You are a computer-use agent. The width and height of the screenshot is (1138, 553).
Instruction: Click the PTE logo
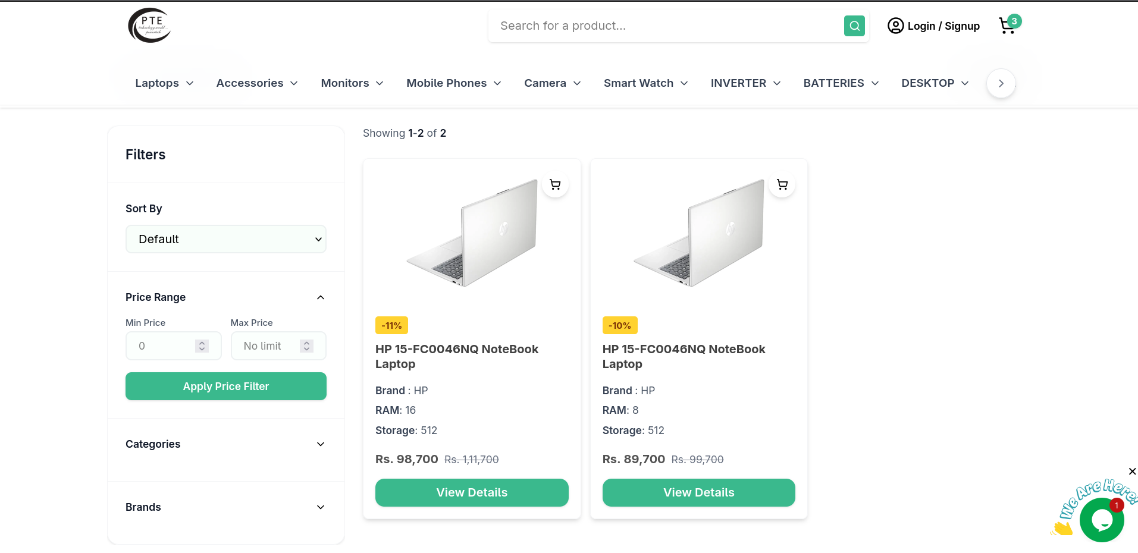point(149,26)
